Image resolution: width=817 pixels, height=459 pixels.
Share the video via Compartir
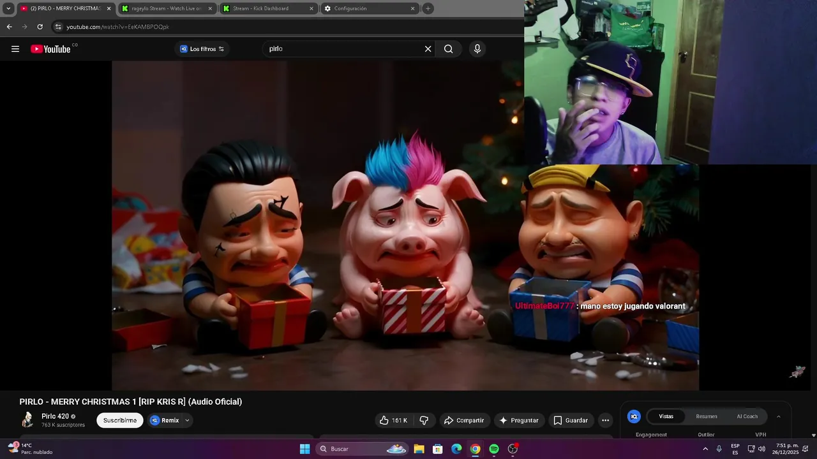pos(464,420)
